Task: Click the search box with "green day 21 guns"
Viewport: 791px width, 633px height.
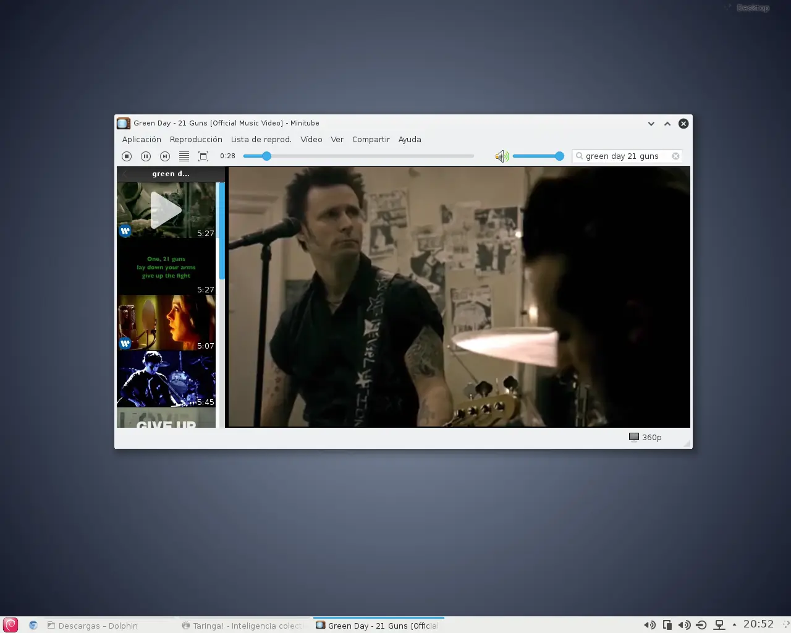Action: click(x=627, y=156)
